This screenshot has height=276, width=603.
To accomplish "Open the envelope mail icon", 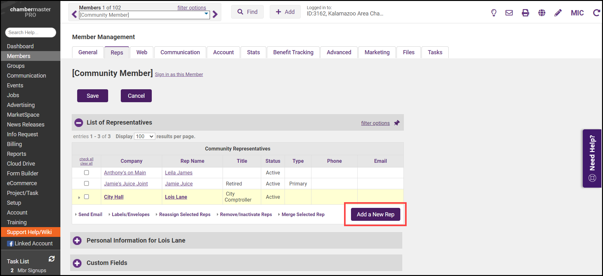I will 509,13.
